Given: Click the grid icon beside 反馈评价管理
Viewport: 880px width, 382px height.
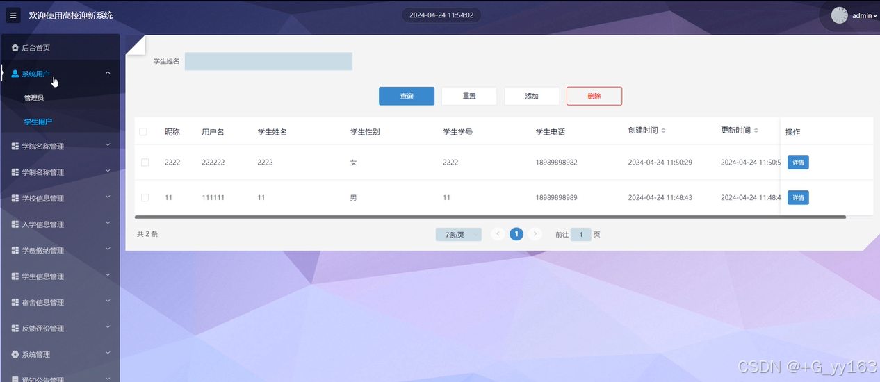Looking at the screenshot, I should pos(15,329).
